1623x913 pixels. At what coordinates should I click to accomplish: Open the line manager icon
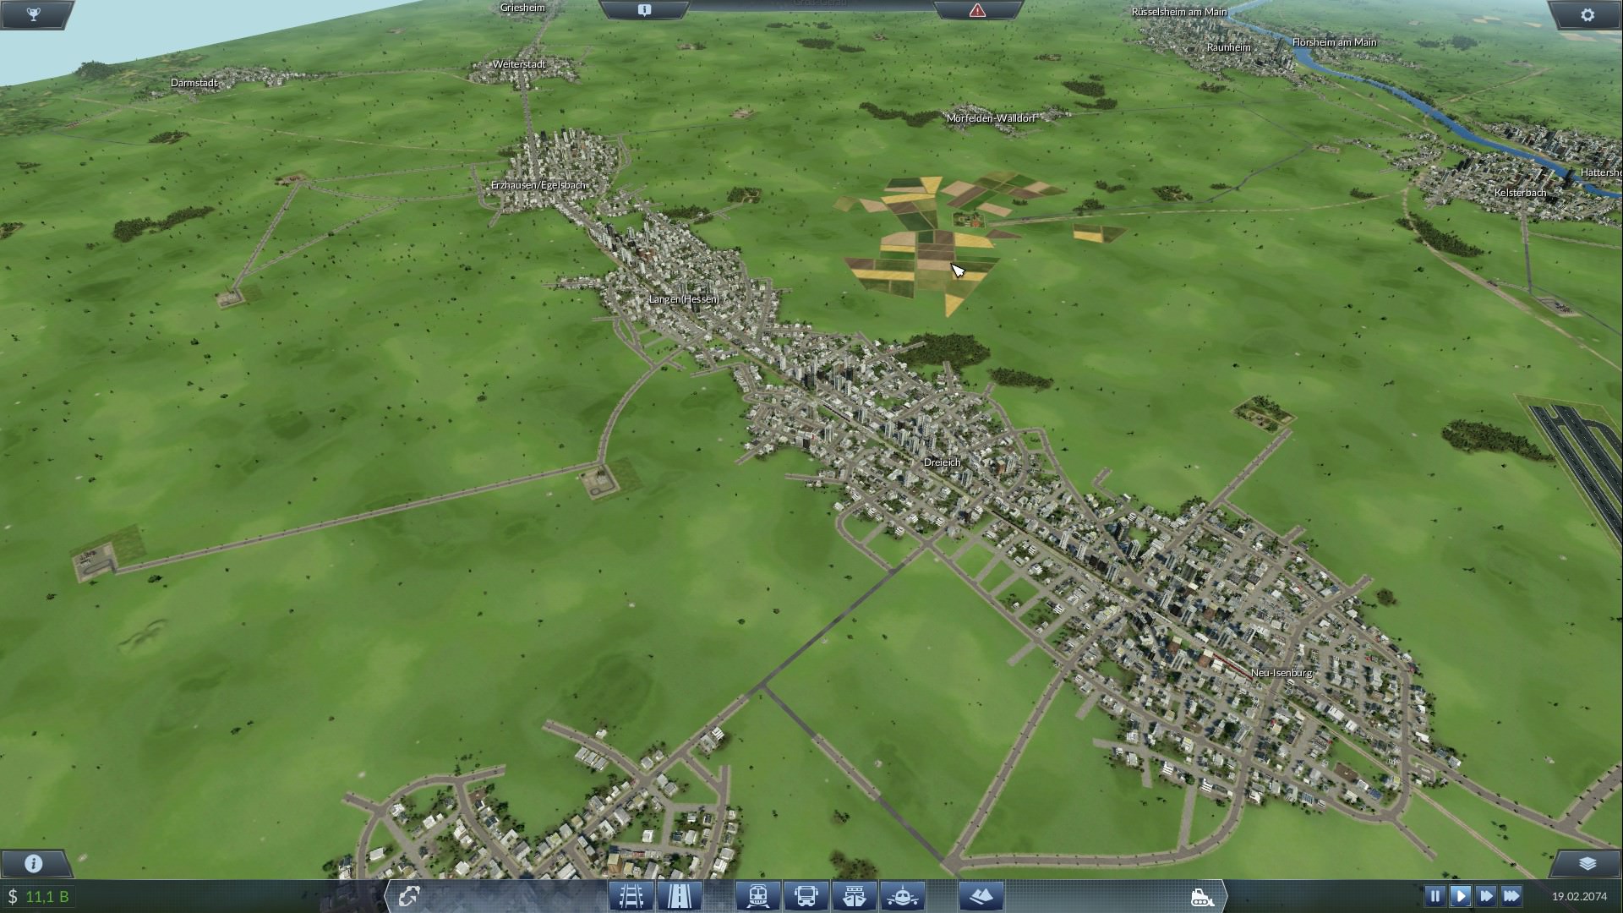click(409, 896)
